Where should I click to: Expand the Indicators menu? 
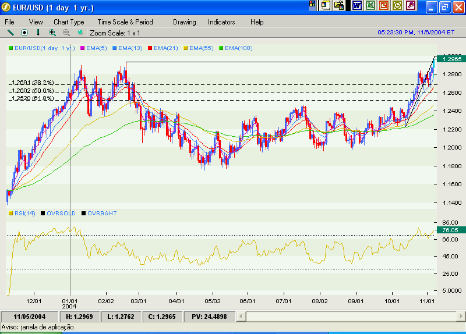tap(221, 22)
